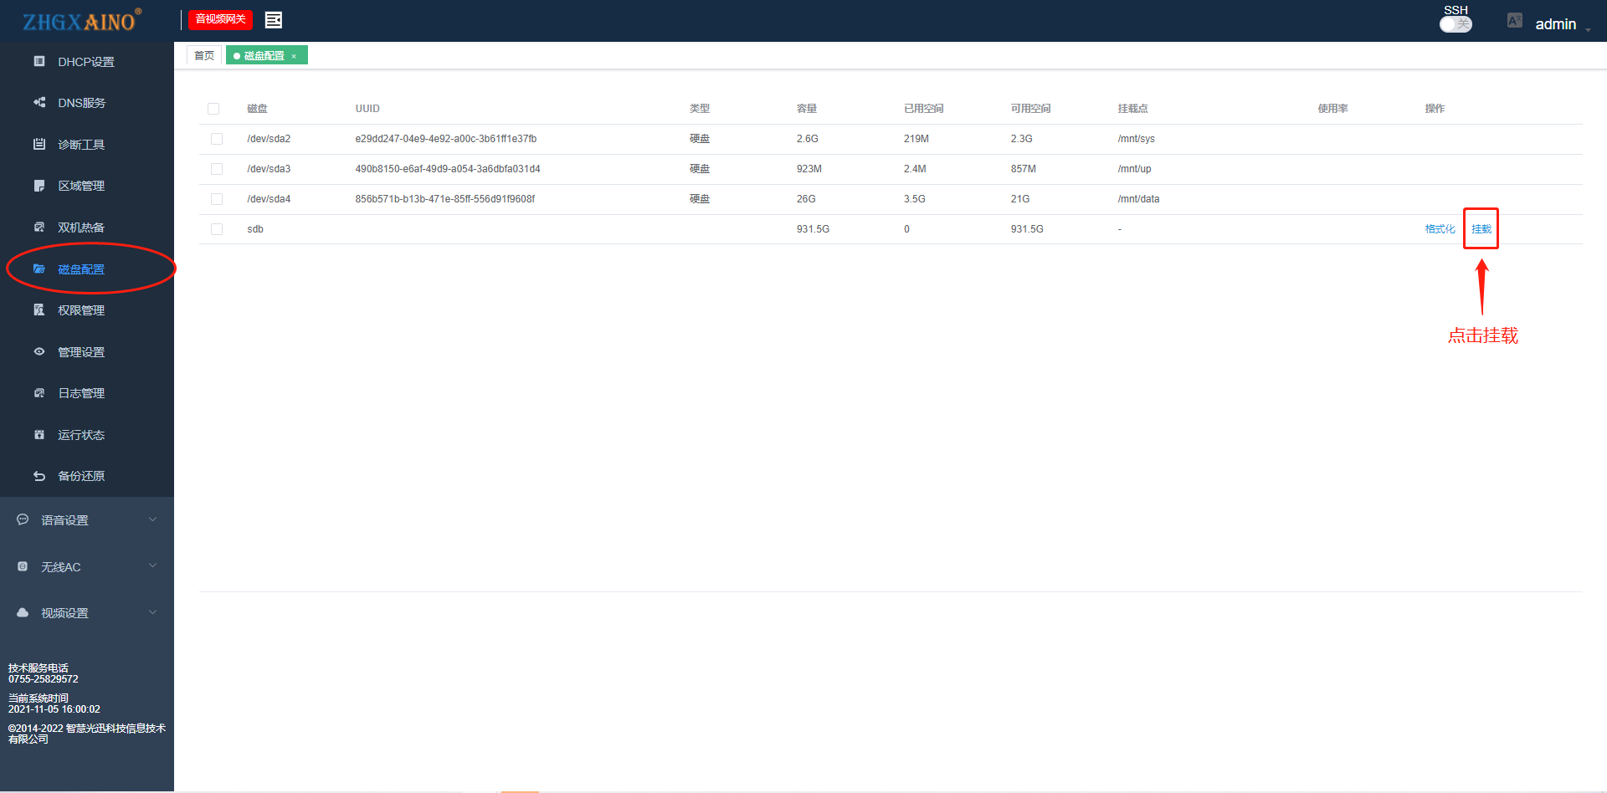Open 双机热备 menu item
Screen dimensions: 1607x793
click(81, 228)
